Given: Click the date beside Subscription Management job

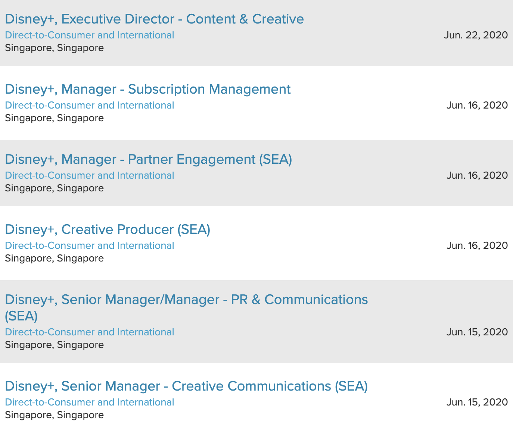Looking at the screenshot, I should pos(477,106).
